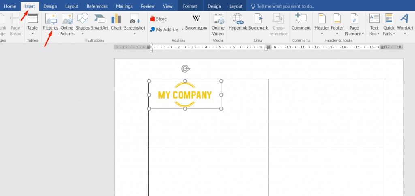Open the Mailings ribbon tab
Screen dimensions: 415x196
[124, 6]
